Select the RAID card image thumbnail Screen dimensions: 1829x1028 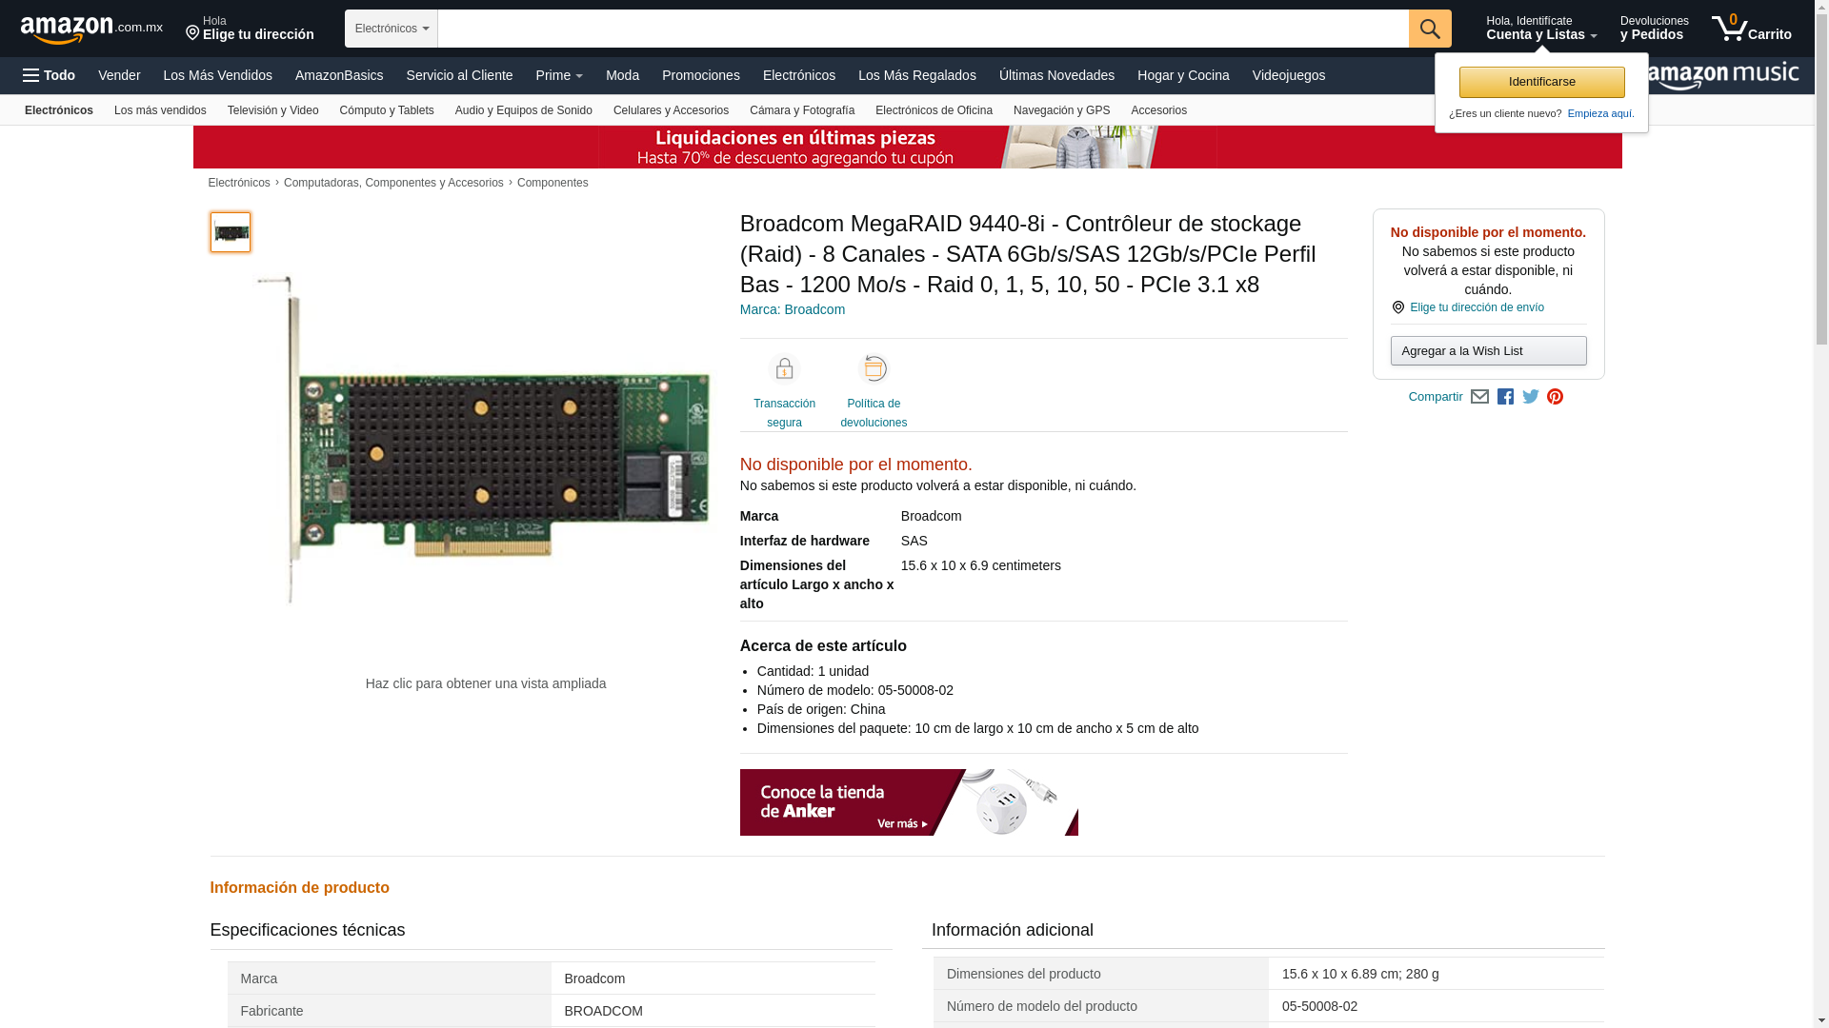[x=231, y=232]
